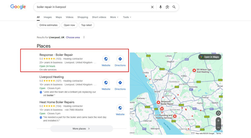Open the three-dot menu beside Choose area
Image resolution: width=251 pixels, height=138 pixels.
pos(84,37)
